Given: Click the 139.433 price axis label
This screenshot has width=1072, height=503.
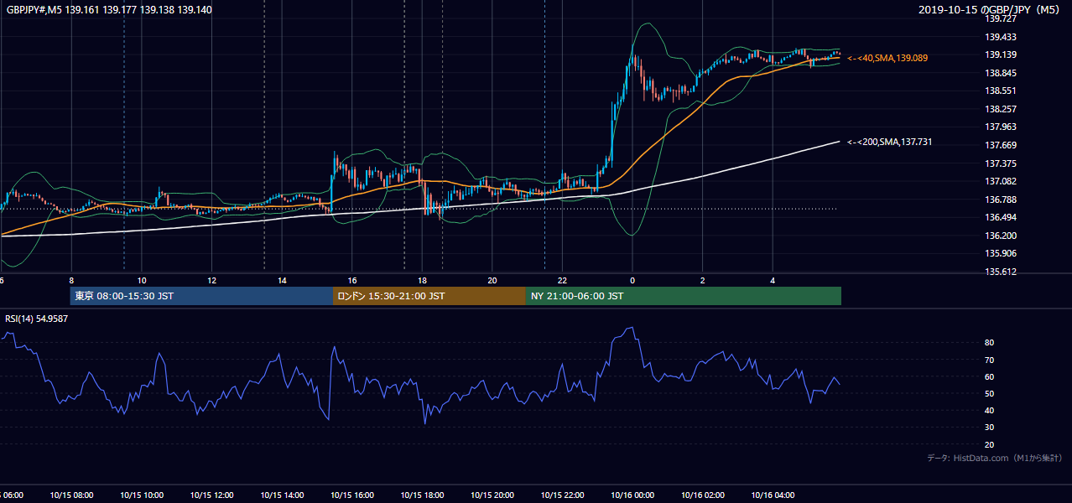Looking at the screenshot, I should [1001, 37].
